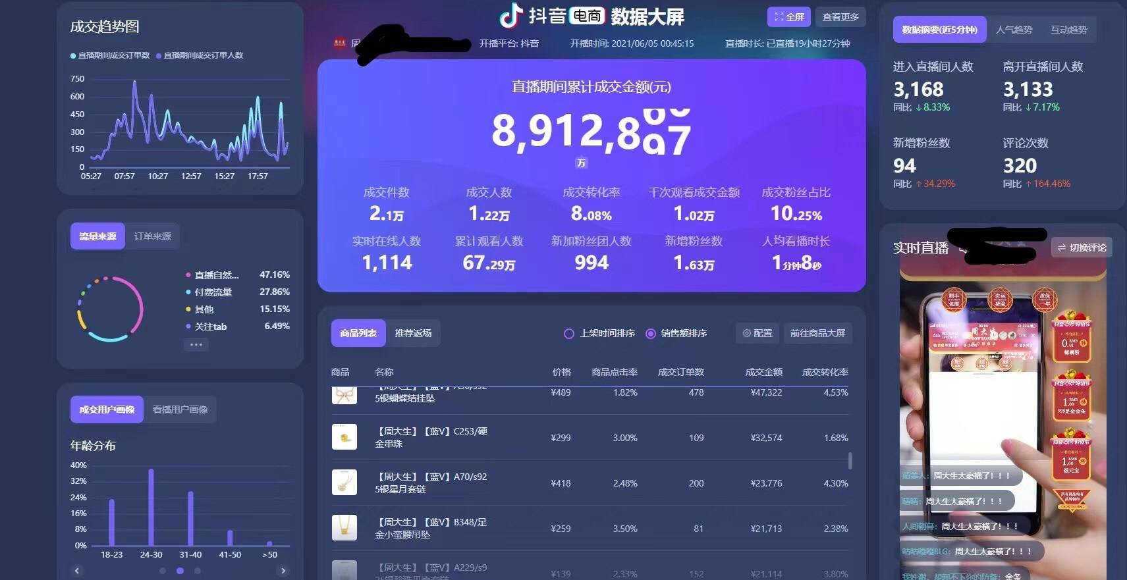The image size is (1127, 580).
Task: Click the 24-30 age bar
Action: tap(151, 508)
